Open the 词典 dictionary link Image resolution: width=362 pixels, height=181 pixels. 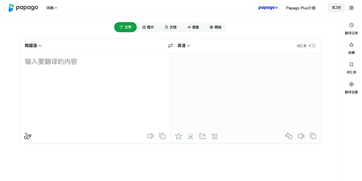pos(51,8)
